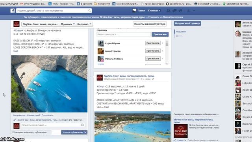Viewport: 252px width, 142px height.
Task: Open SocialTools.ru bookmark
Action: (178, 4)
